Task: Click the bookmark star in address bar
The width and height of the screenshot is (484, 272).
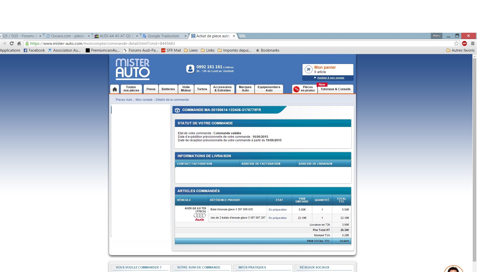Action: click(456, 43)
